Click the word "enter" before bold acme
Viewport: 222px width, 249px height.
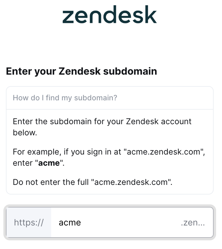tap(23, 163)
